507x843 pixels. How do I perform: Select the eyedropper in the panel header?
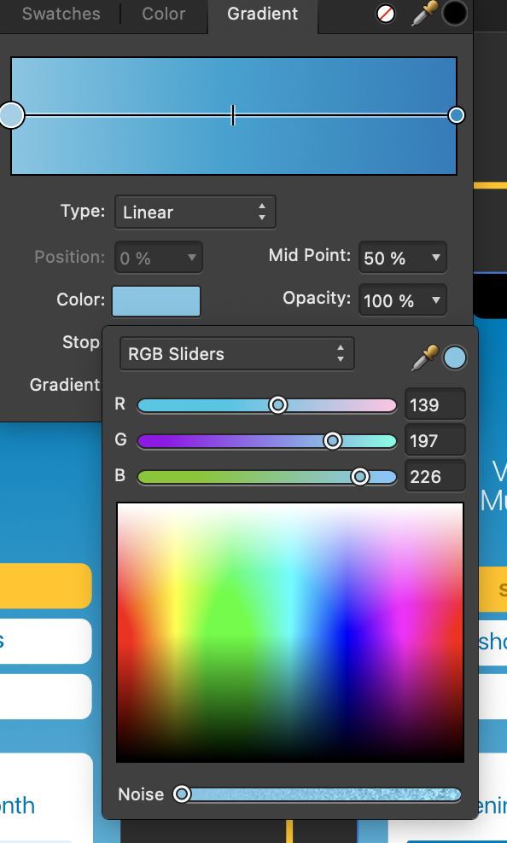click(422, 14)
